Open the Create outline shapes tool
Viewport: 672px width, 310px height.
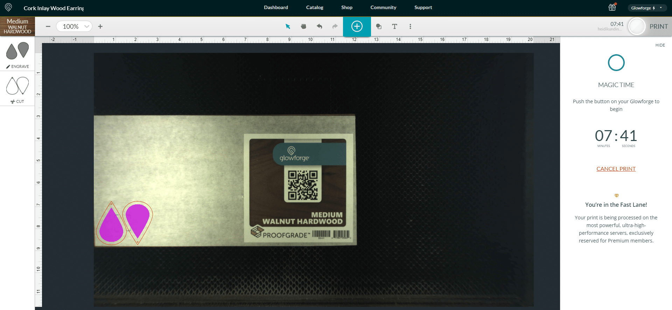379,27
